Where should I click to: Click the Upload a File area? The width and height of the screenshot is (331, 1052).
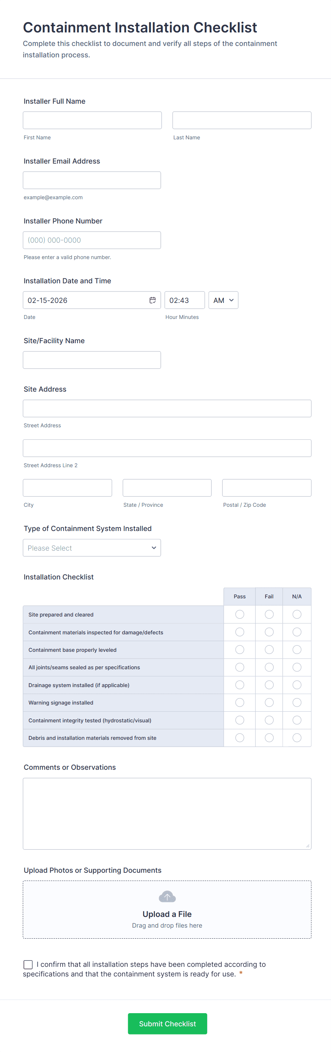pyautogui.click(x=167, y=914)
